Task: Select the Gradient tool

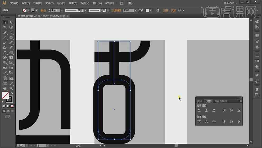Action: (x=11, y=68)
